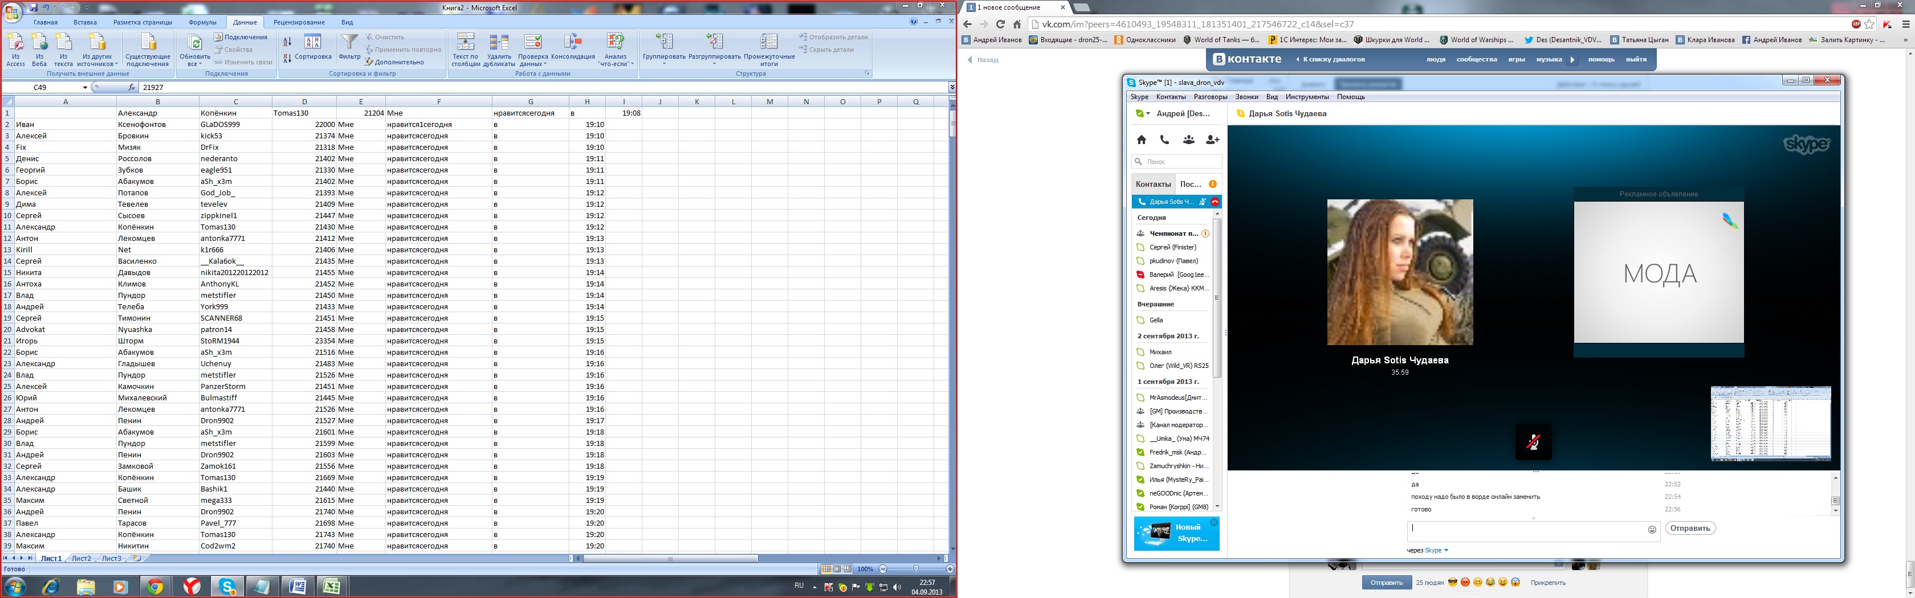1915x598 pixels.
Task: Click the zoom in plus button in Excel
Action: point(950,569)
